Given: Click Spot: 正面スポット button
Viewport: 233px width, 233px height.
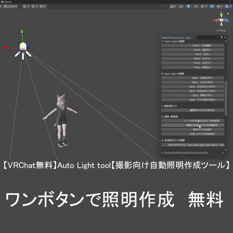Looking at the screenshot, I should pos(193,78).
